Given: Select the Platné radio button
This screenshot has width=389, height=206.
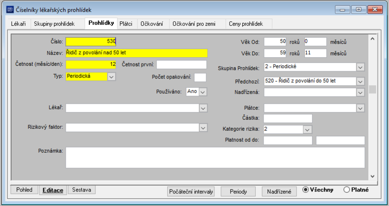Looking at the screenshot, I should pos(347,190).
